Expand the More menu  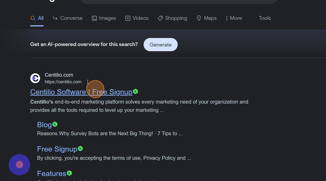click(234, 18)
